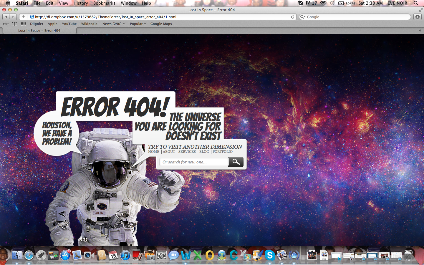Click the back navigation arrow

coord(6,17)
